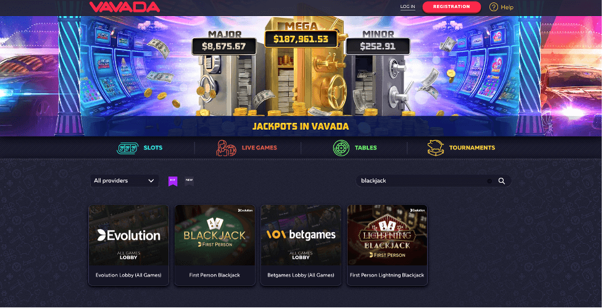Viewport: 603px width, 308px height.
Task: Click the Vavada logo
Action: pos(125,7)
